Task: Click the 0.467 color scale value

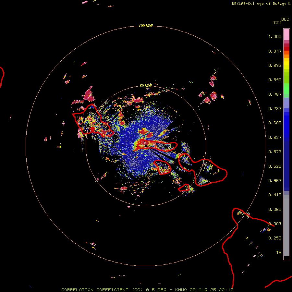Action: coord(275,181)
